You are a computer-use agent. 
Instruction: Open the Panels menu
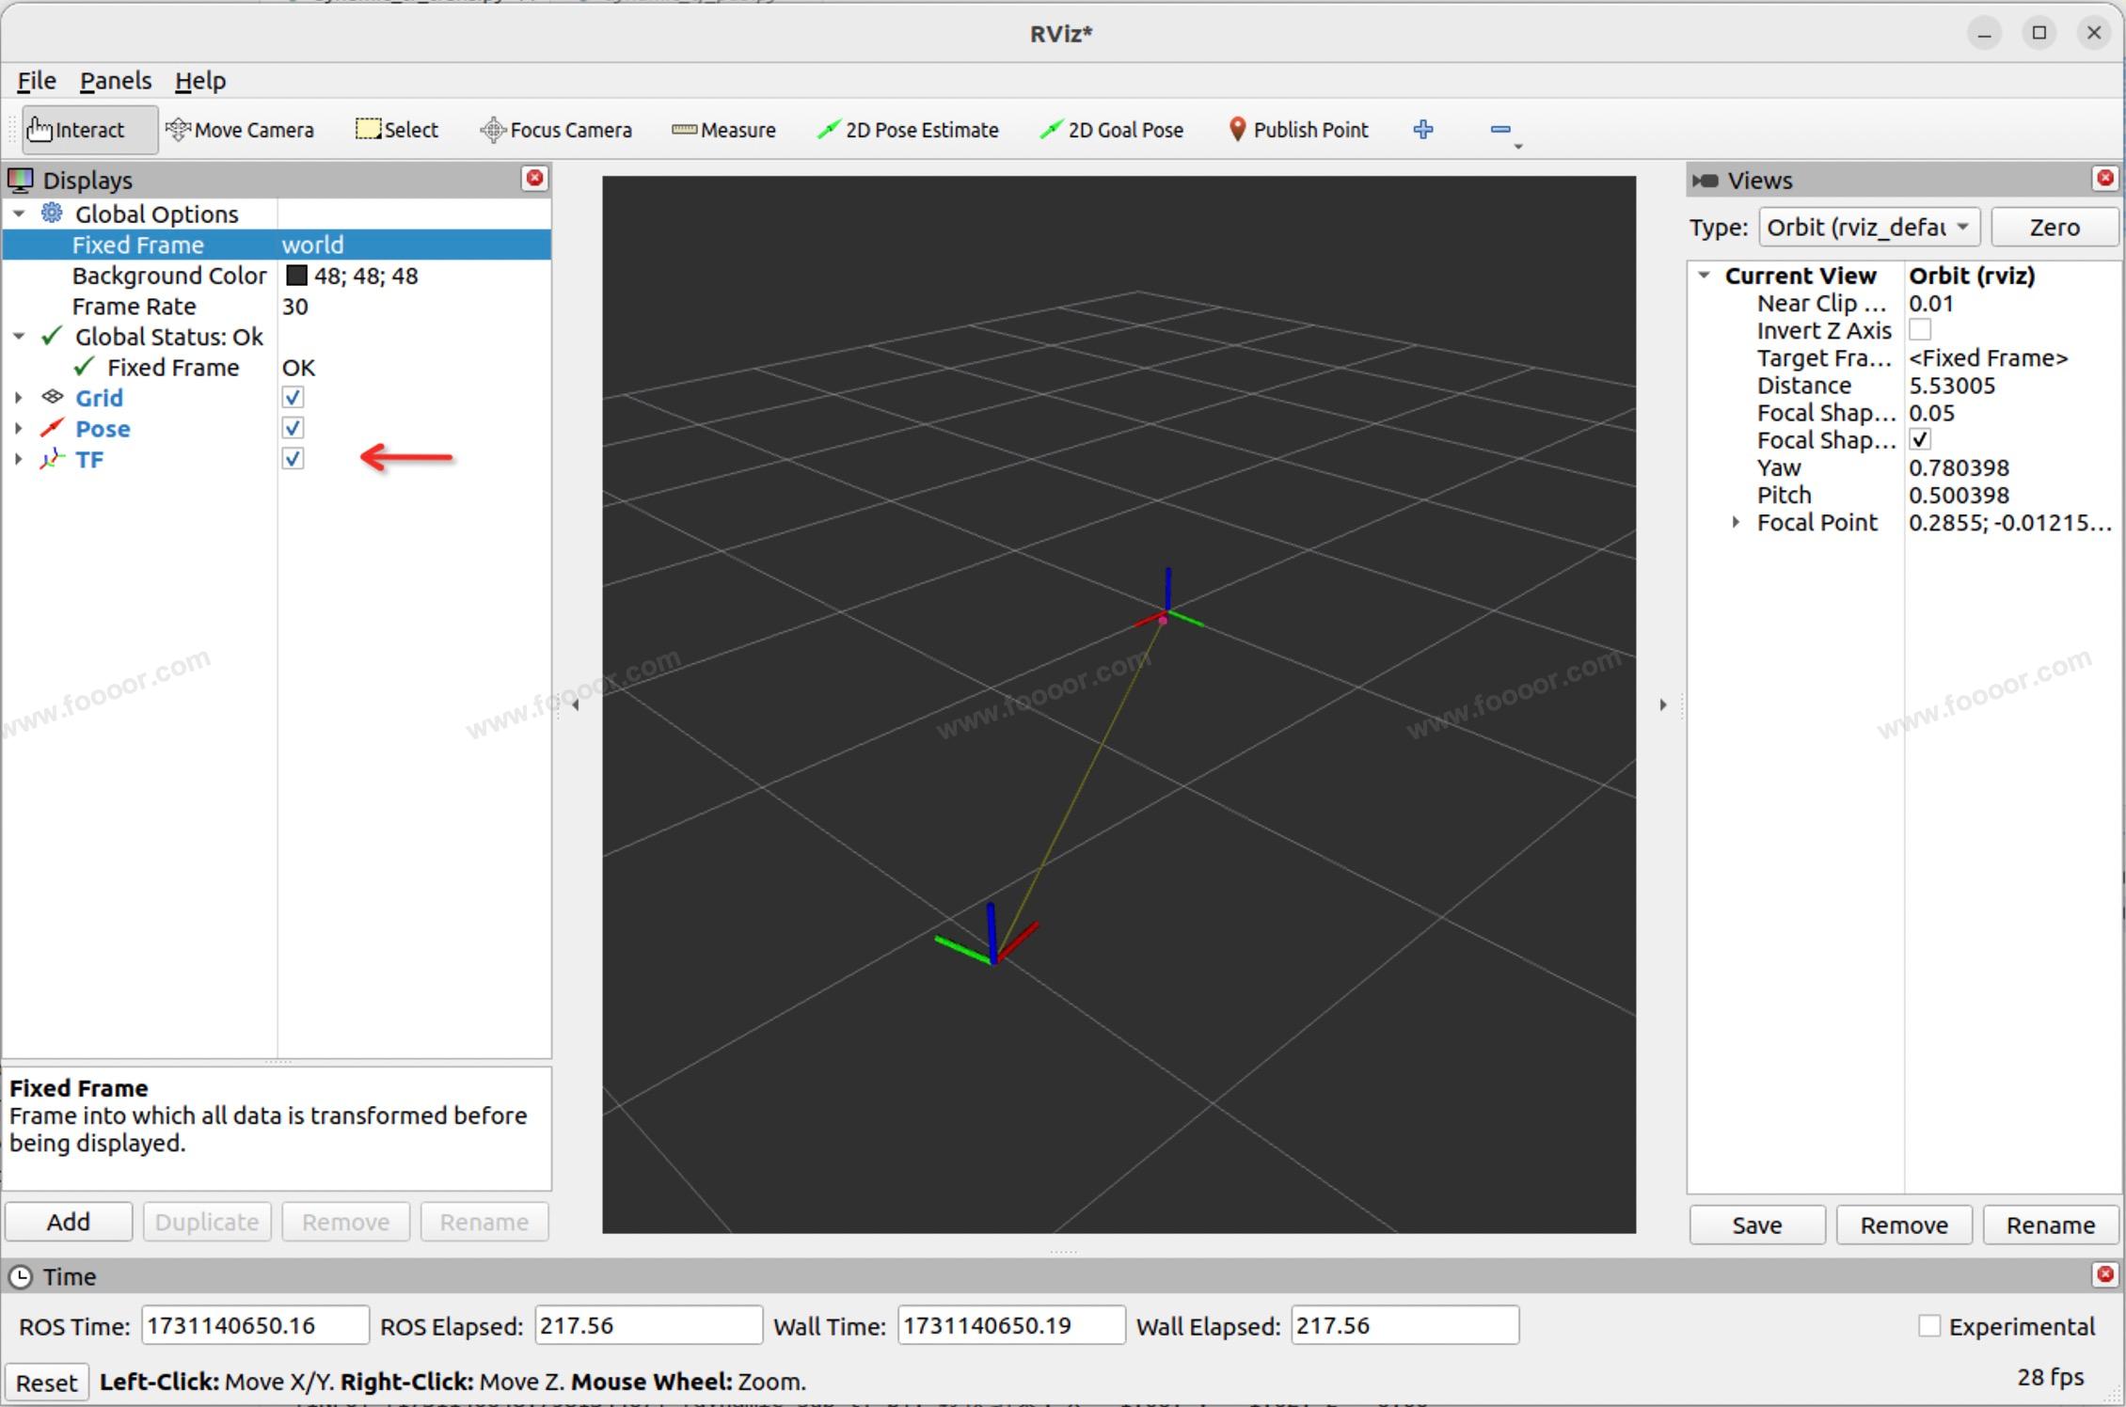click(115, 81)
